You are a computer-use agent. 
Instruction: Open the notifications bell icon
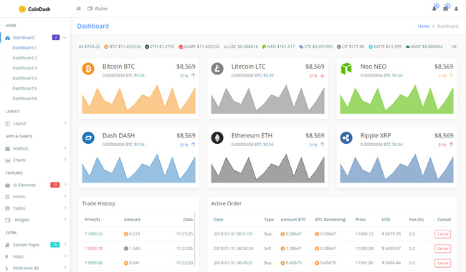(434, 9)
